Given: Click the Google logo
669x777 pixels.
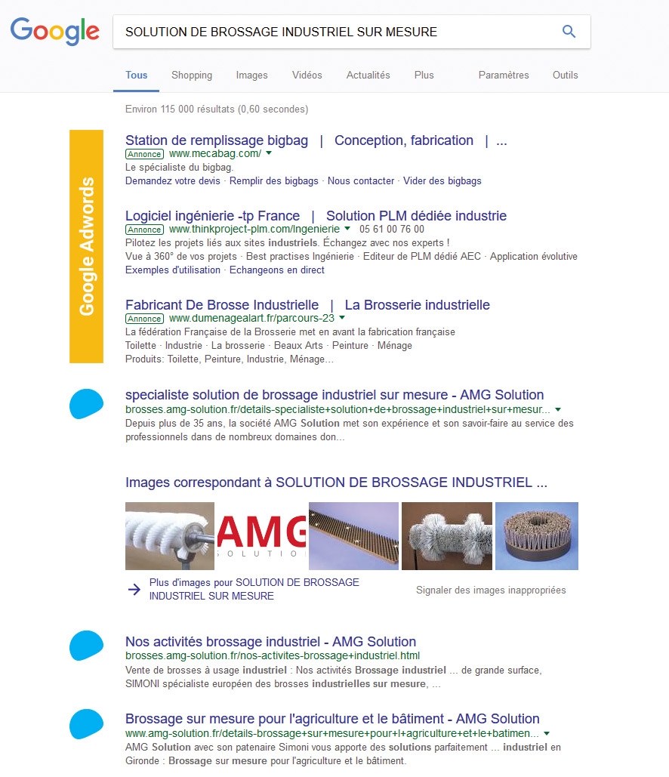Looking at the screenshot, I should pos(54,31).
